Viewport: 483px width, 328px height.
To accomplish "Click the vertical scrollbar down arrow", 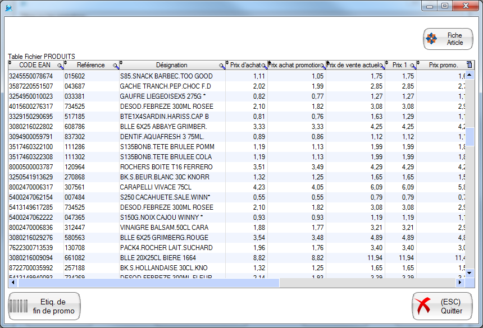I will tap(470, 273).
